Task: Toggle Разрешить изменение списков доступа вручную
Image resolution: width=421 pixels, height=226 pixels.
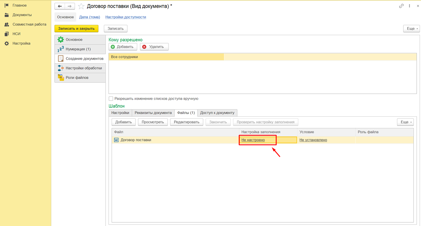Action: [x=111, y=99]
